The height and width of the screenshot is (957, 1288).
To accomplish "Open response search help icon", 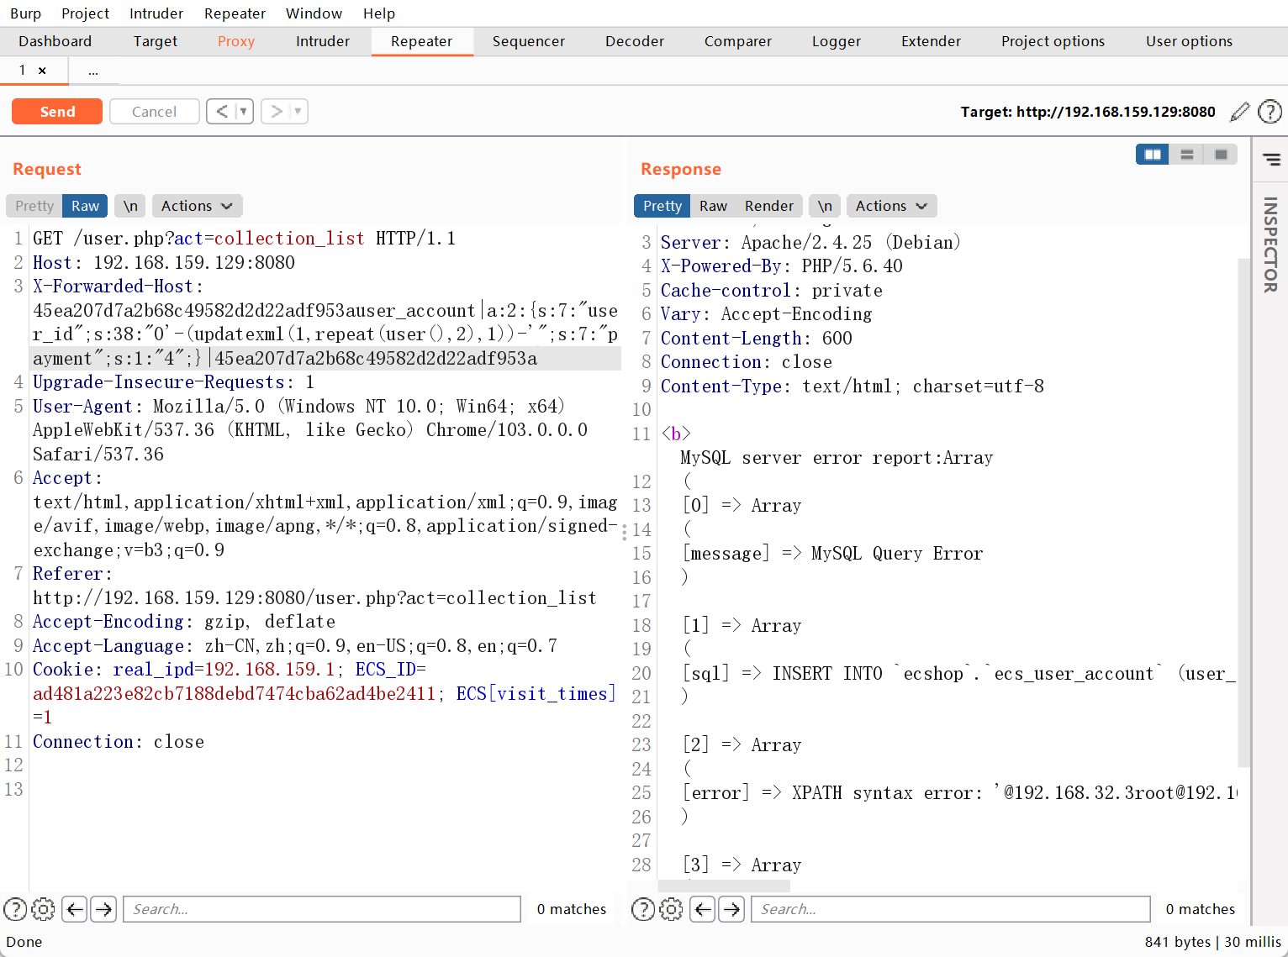I will coord(643,909).
